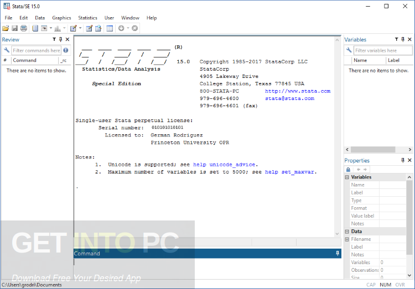Viewport: 415px width, 289px height.
Task: Click the info icon beside Review filter
Action: 66,50
